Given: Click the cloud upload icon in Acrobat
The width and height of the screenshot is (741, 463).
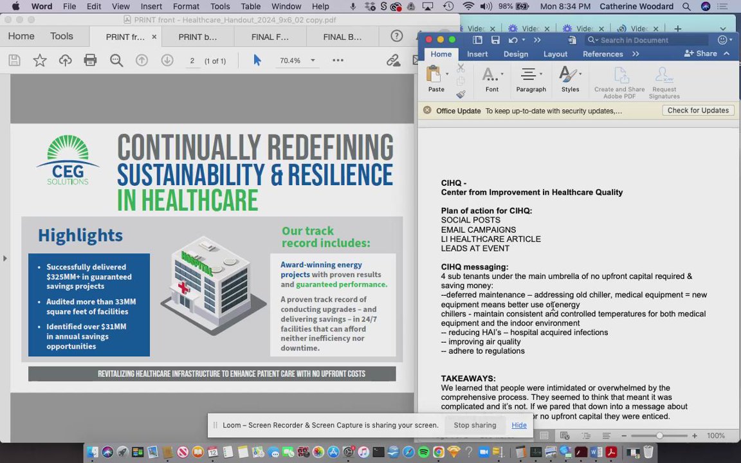Looking at the screenshot, I should 65,60.
